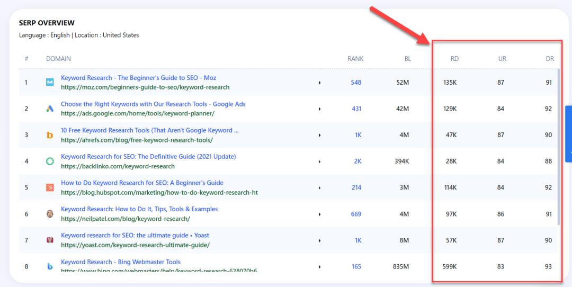
Task: Click the 599K referring domains value
Action: click(450, 266)
